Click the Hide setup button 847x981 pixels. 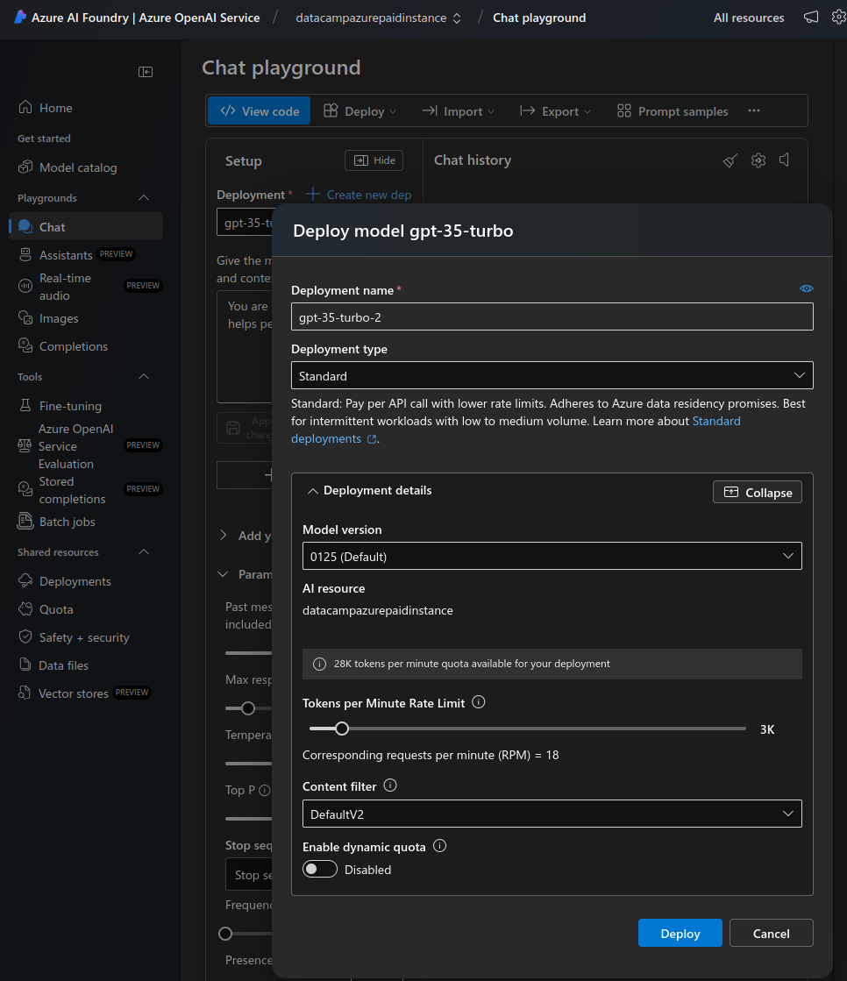pyautogui.click(x=374, y=160)
